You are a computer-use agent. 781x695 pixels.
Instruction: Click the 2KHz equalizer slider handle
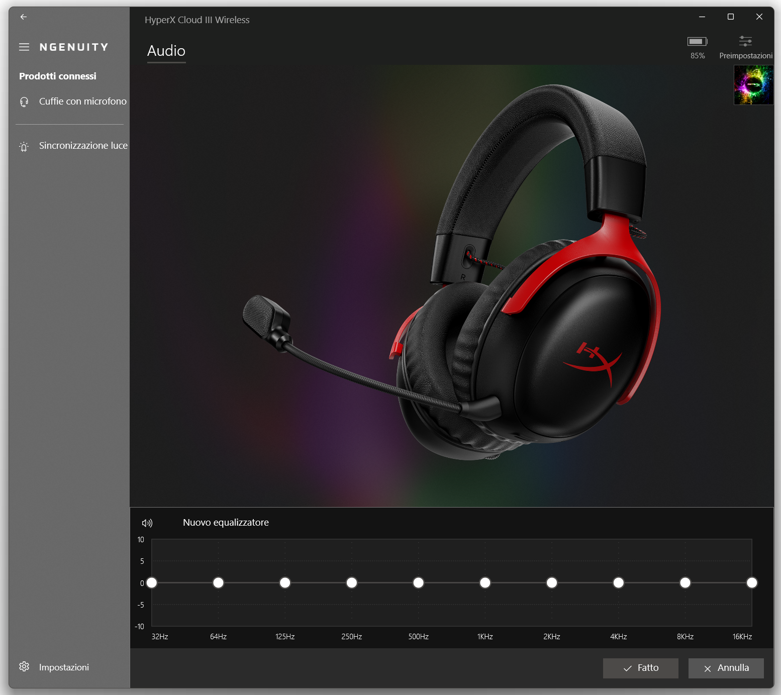552,583
